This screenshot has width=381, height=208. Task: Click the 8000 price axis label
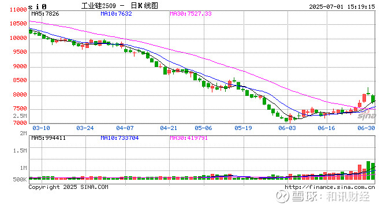click(20, 95)
